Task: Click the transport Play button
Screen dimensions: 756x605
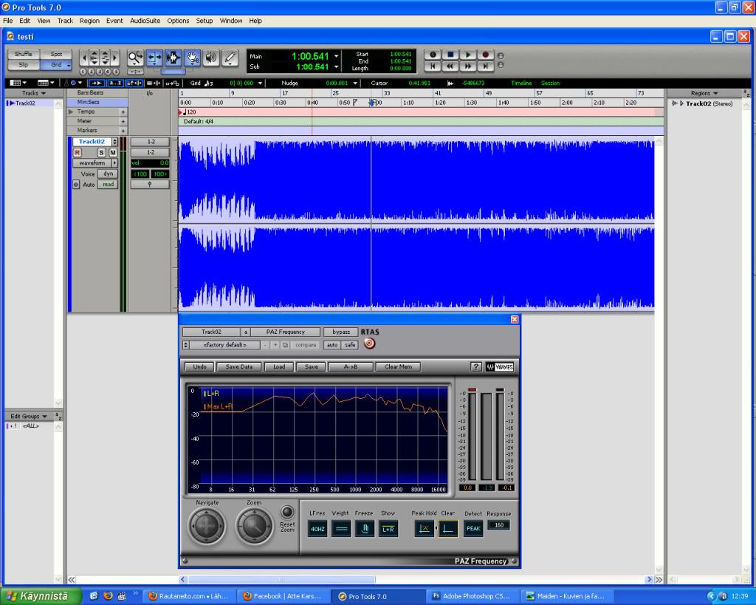Action: click(467, 55)
